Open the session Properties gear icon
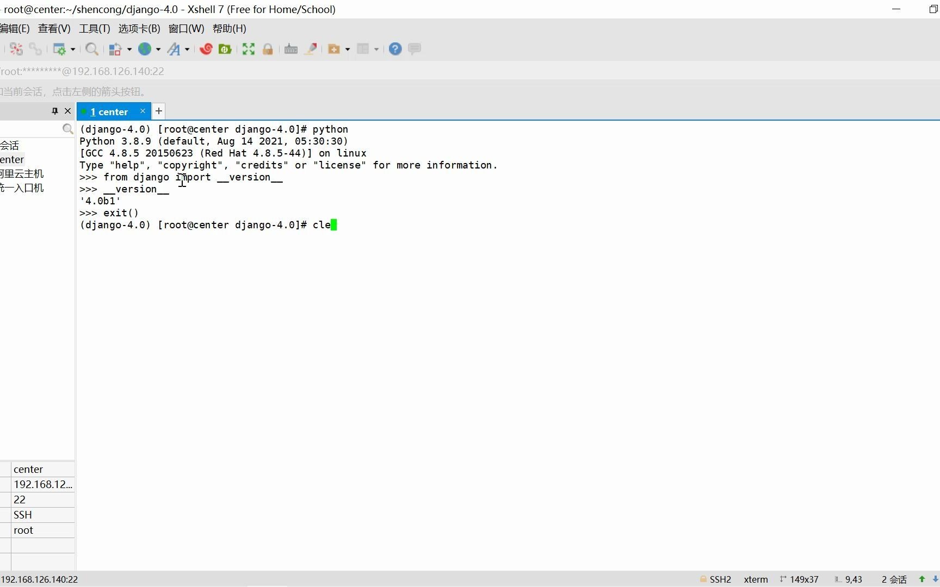This screenshot has height=587, width=940. 59,49
